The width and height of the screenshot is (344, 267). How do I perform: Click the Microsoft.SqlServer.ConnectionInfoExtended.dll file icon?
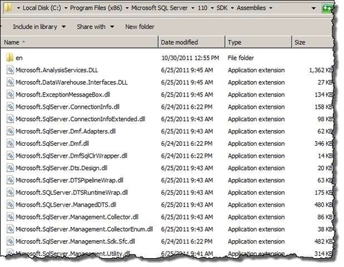click(10, 119)
